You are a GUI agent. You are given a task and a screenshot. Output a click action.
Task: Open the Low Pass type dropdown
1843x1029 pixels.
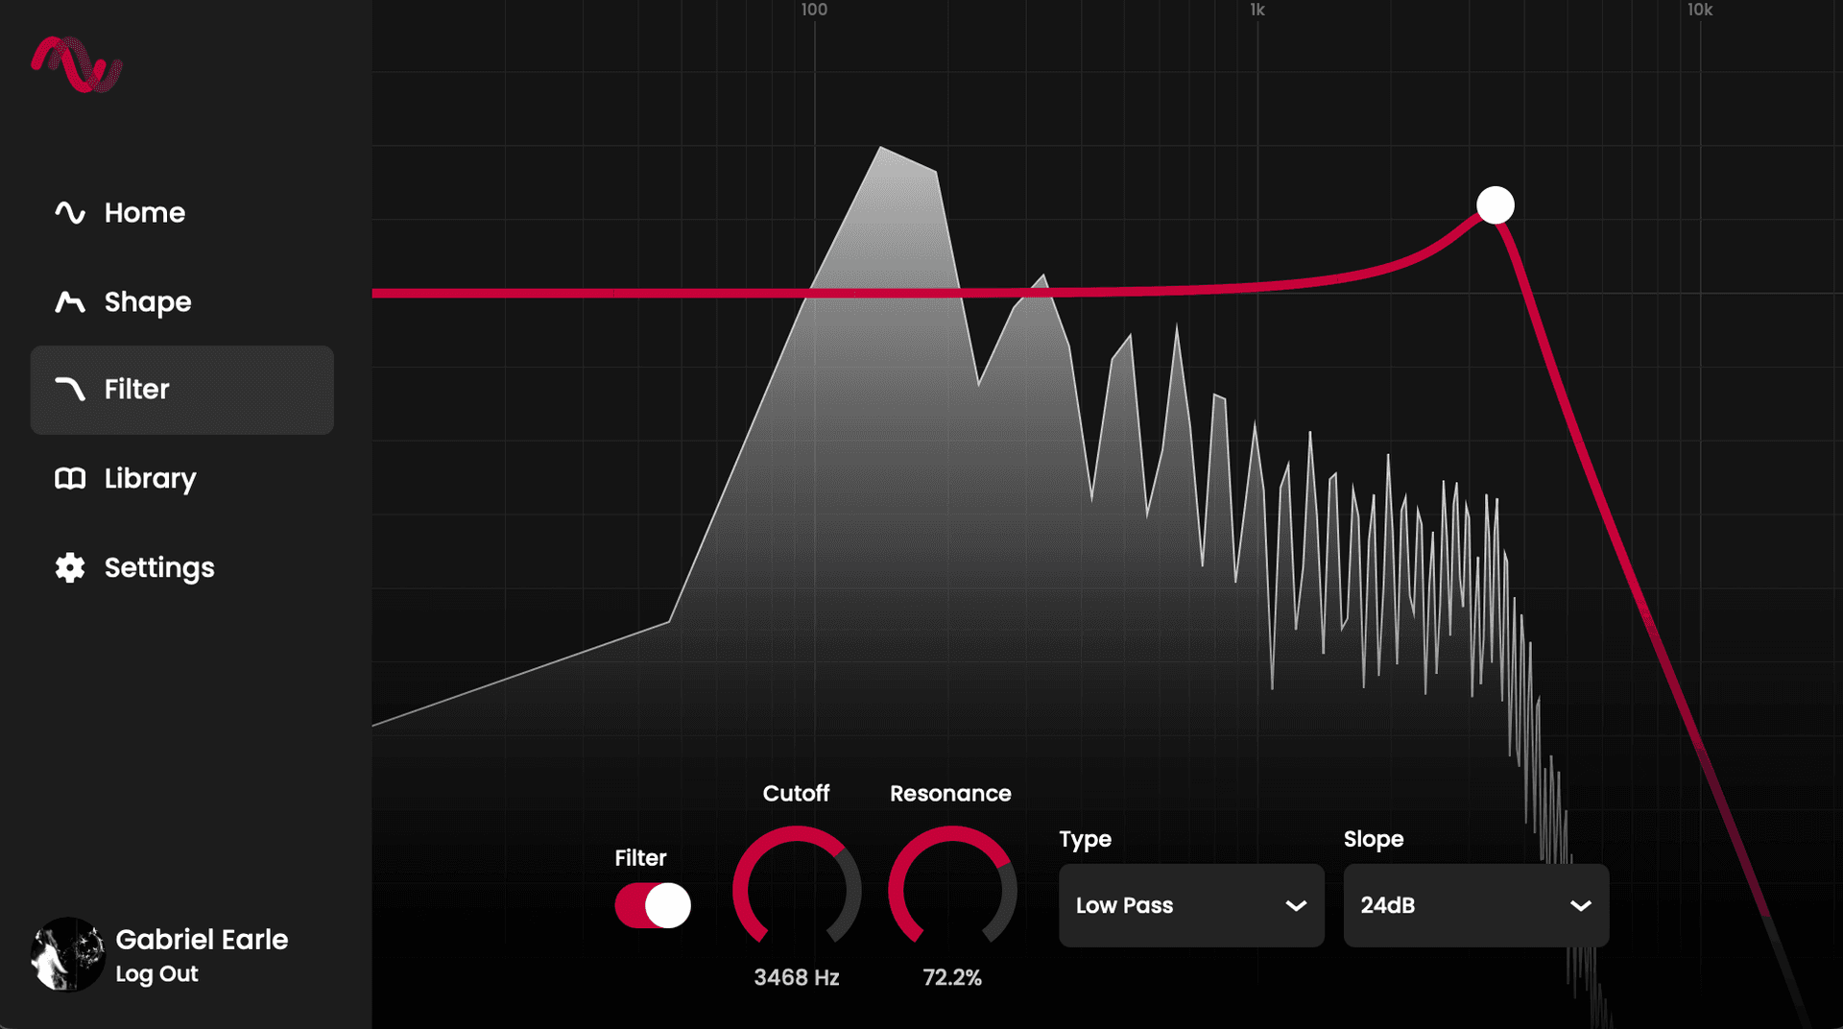1190,905
